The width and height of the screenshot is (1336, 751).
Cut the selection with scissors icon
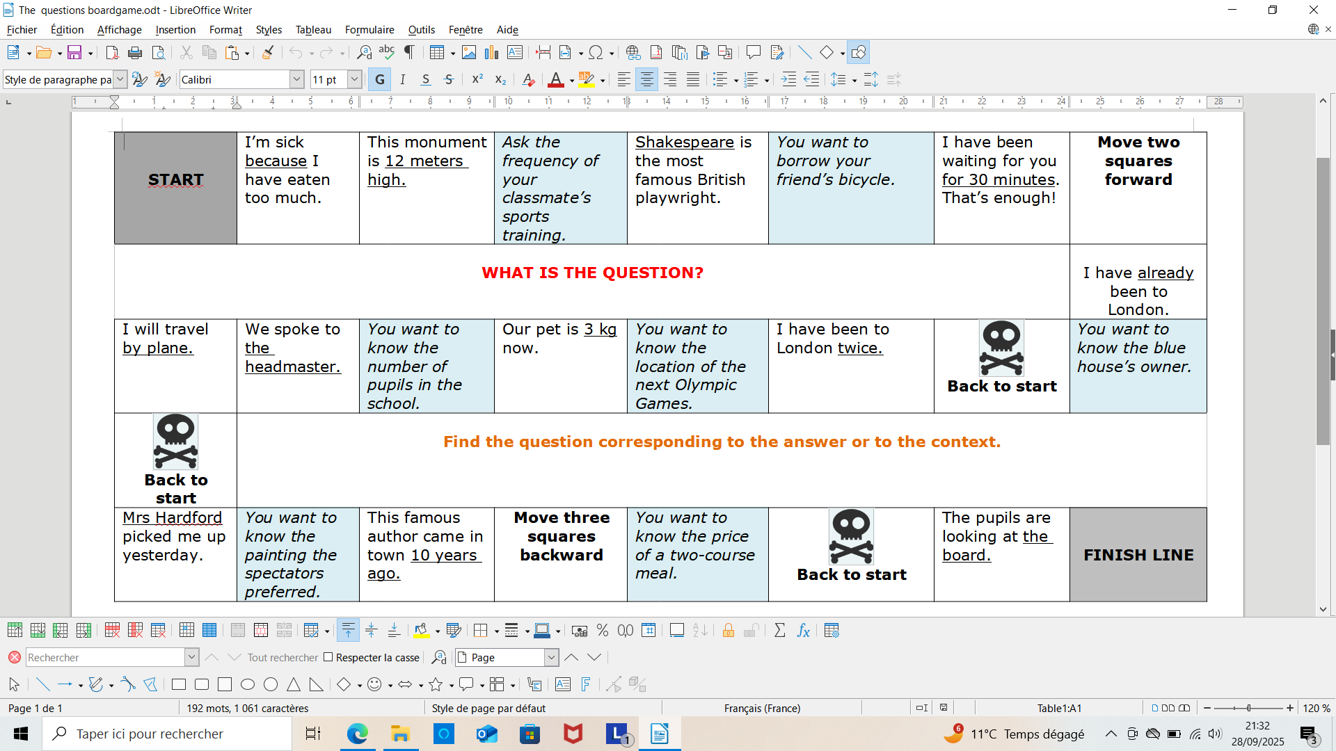(x=186, y=52)
